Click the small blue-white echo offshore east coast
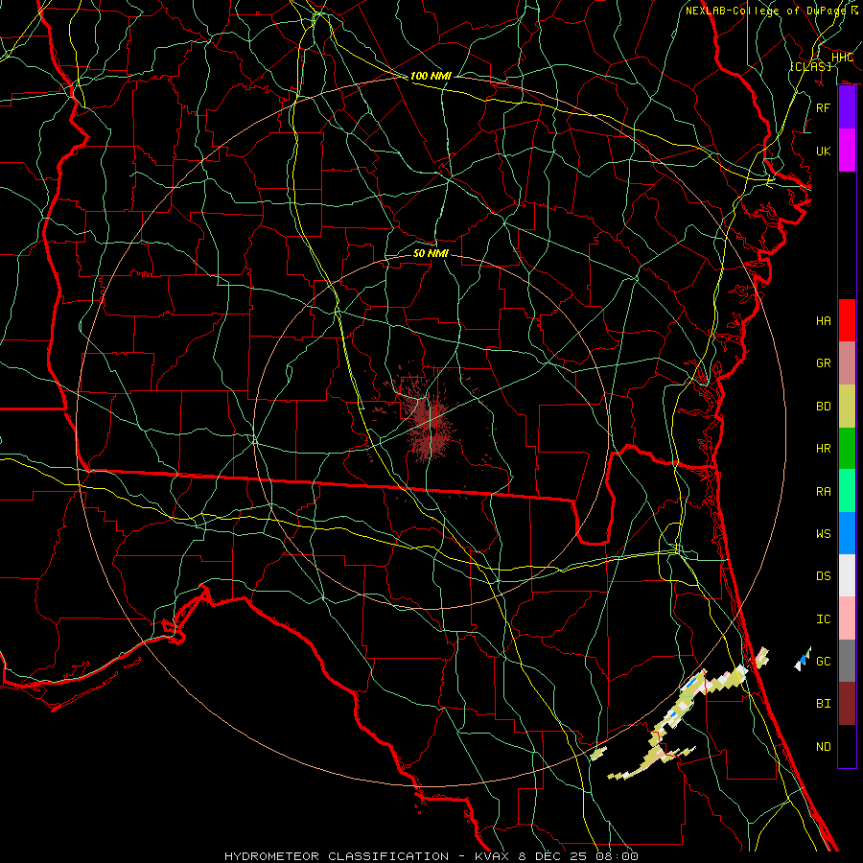 [x=803, y=659]
